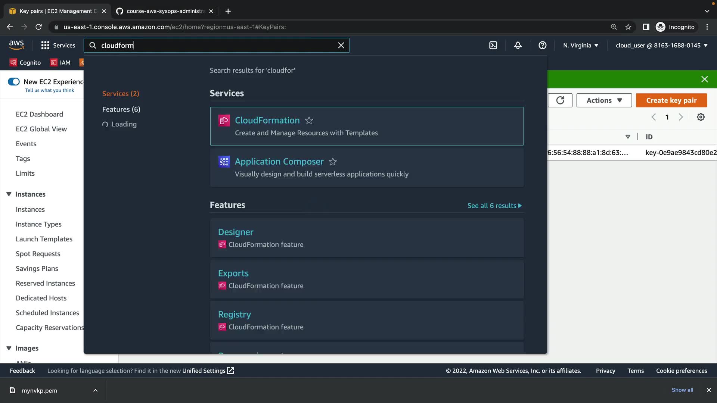Clear the search box with X
This screenshot has width=717, height=403.
coord(341,45)
